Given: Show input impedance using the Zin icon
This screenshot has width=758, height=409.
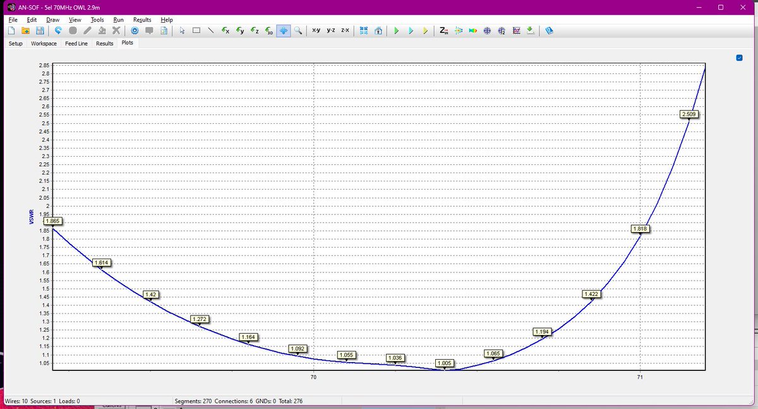Looking at the screenshot, I should (x=443, y=30).
